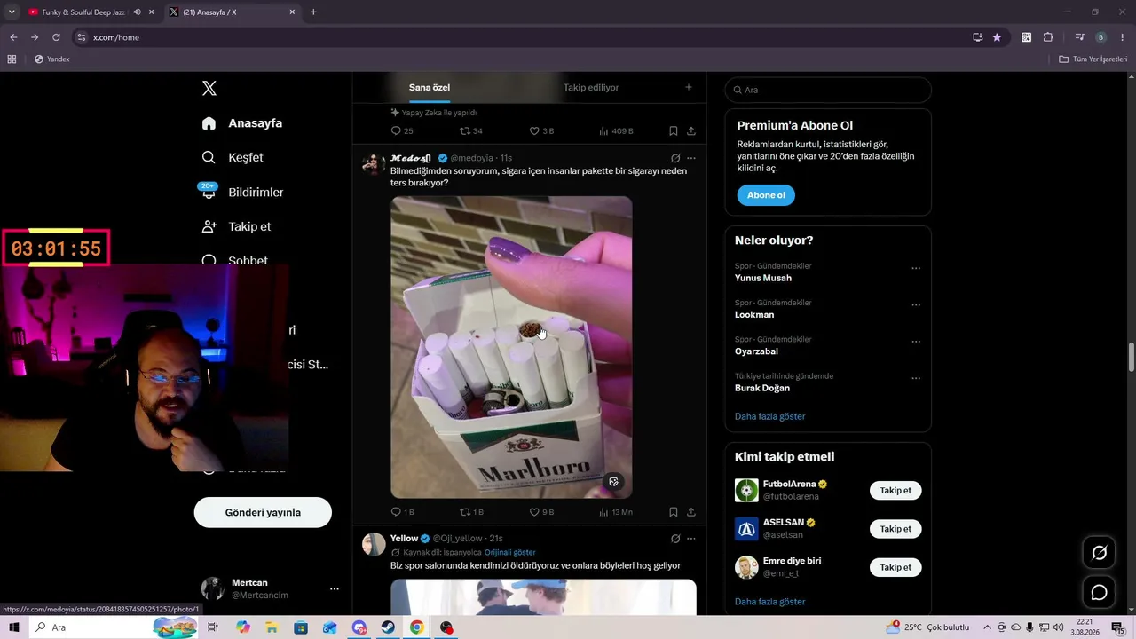Screen dimensions: 1136x639
Task: Mute the Funky & Soulful Deep Jazz tab audio
Action: [137, 12]
